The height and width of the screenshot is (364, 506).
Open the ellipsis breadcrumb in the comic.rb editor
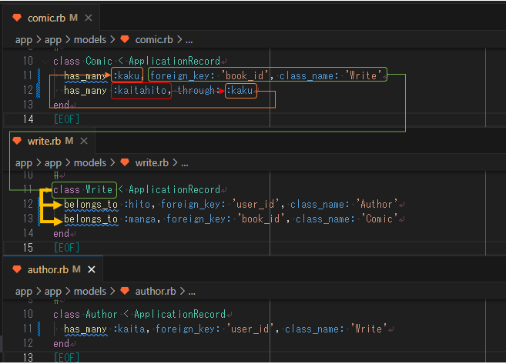coord(189,40)
